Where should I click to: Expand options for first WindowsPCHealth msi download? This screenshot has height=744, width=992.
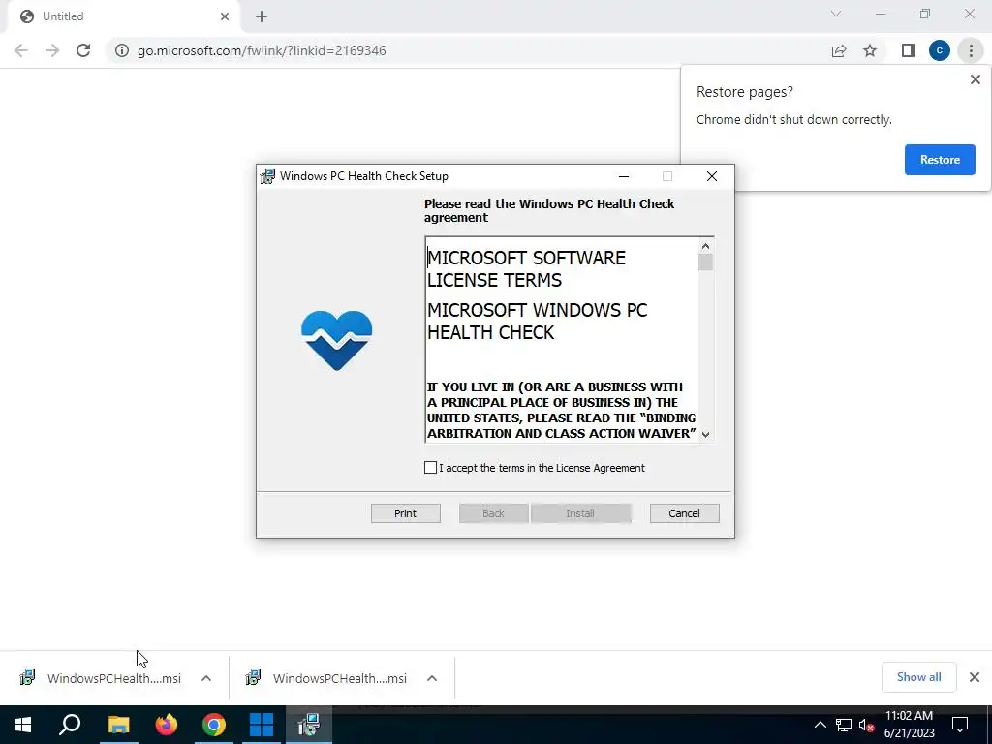206,678
